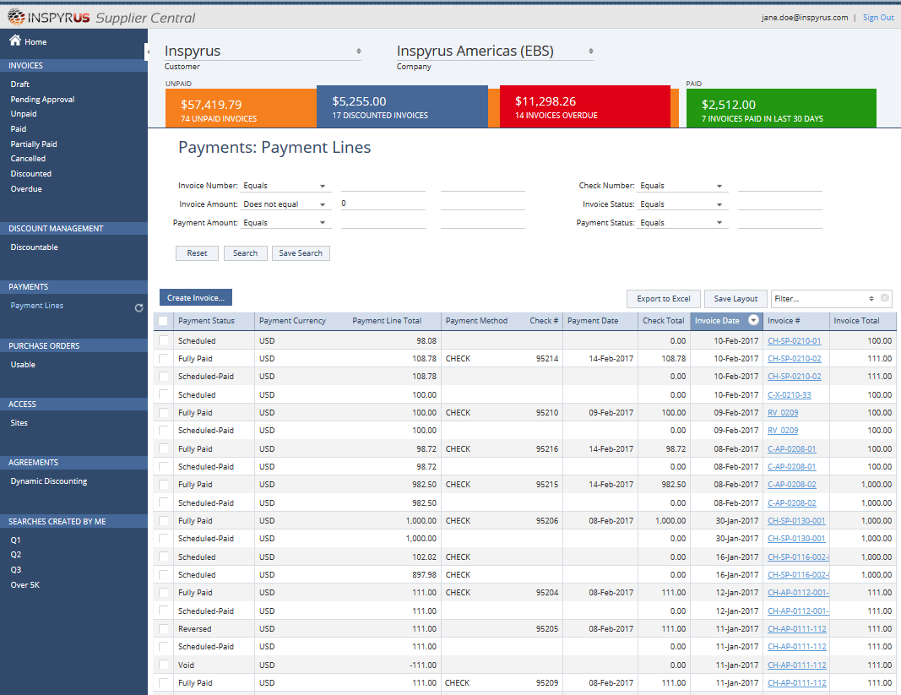
Task: Open Draft invoices in sidebar
Action: click(x=19, y=84)
